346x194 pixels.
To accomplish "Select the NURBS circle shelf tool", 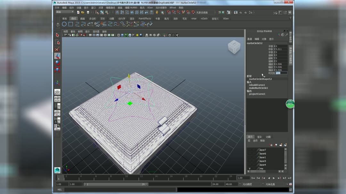I will tap(64, 24).
